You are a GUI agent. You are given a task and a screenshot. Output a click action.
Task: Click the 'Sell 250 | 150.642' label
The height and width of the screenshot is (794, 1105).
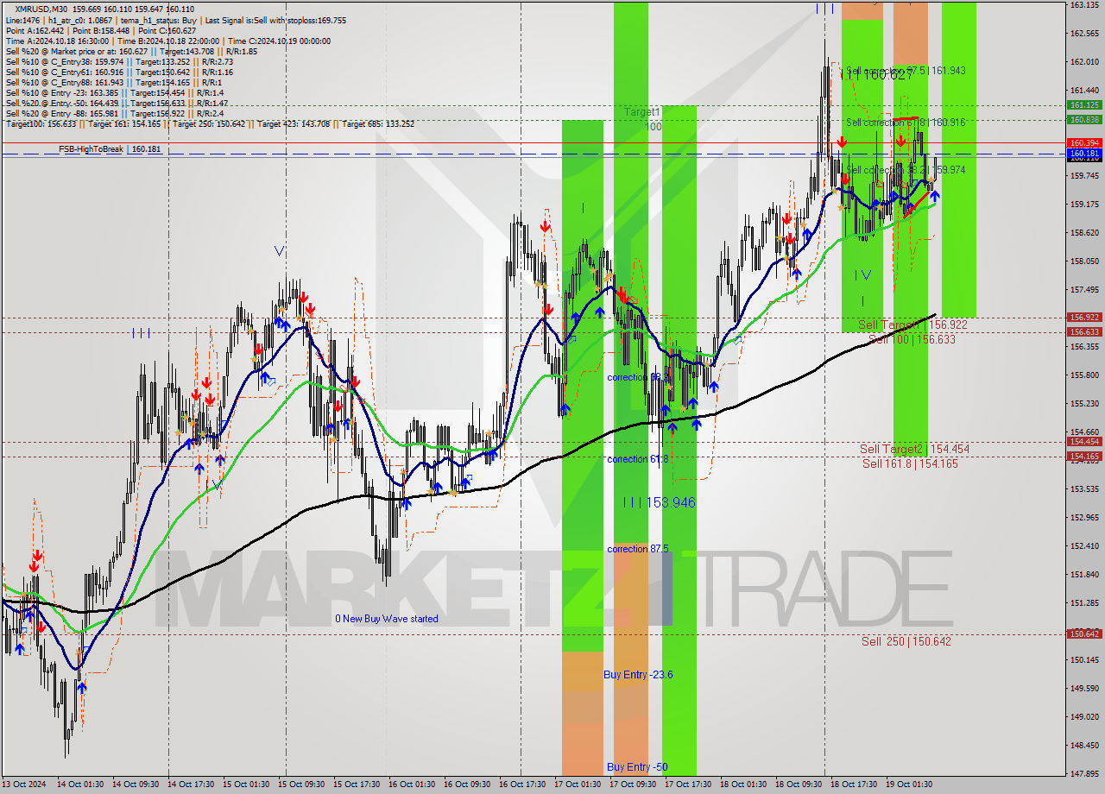[x=906, y=641]
